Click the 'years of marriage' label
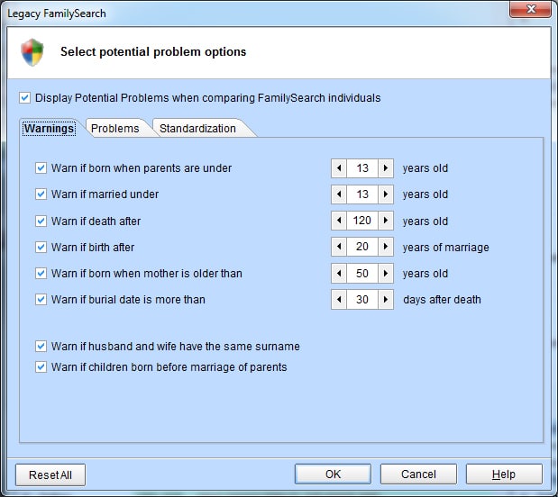 (x=445, y=247)
